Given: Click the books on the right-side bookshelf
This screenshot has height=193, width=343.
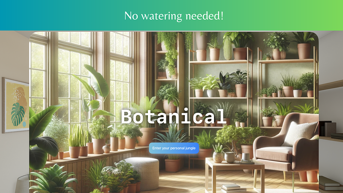Looking at the screenshot, I should (x=327, y=129).
